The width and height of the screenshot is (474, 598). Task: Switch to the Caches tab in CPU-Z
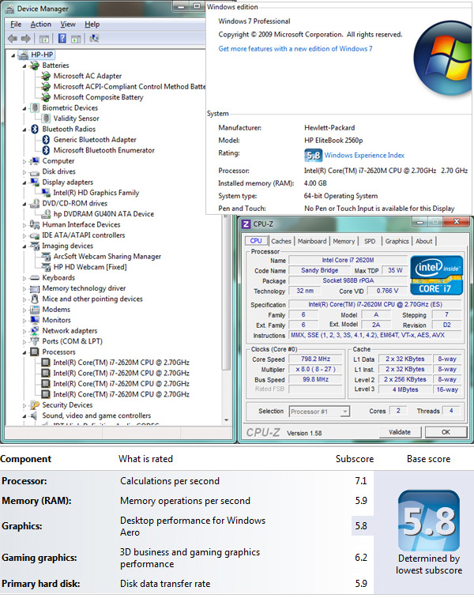click(281, 241)
